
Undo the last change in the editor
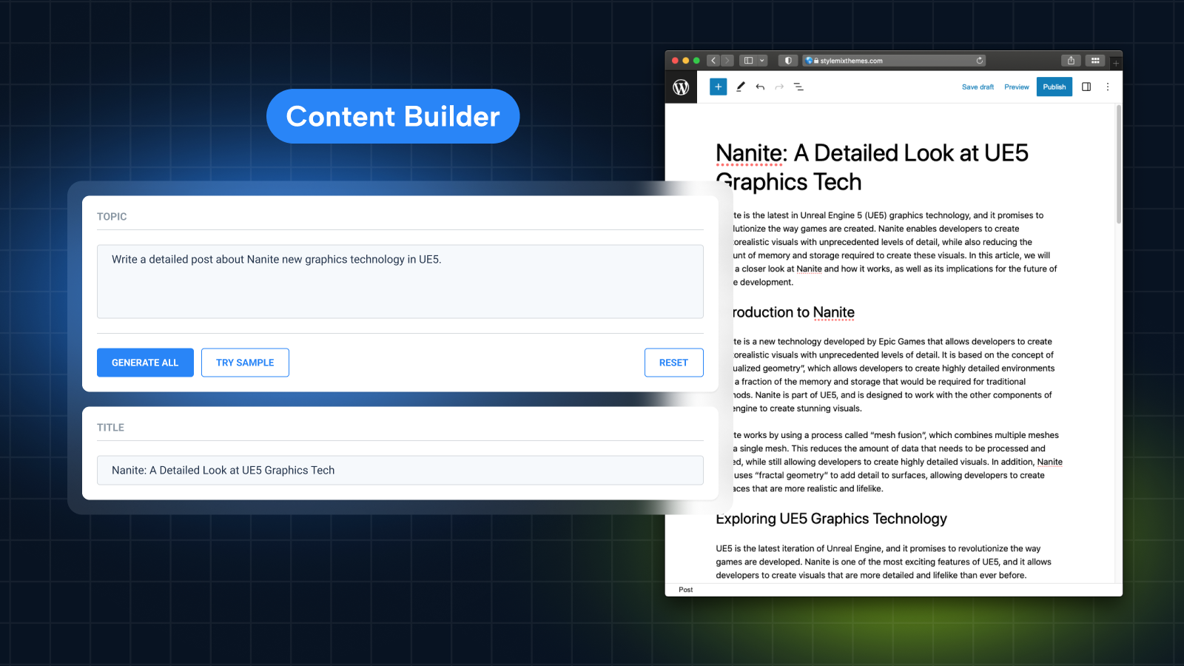760,87
